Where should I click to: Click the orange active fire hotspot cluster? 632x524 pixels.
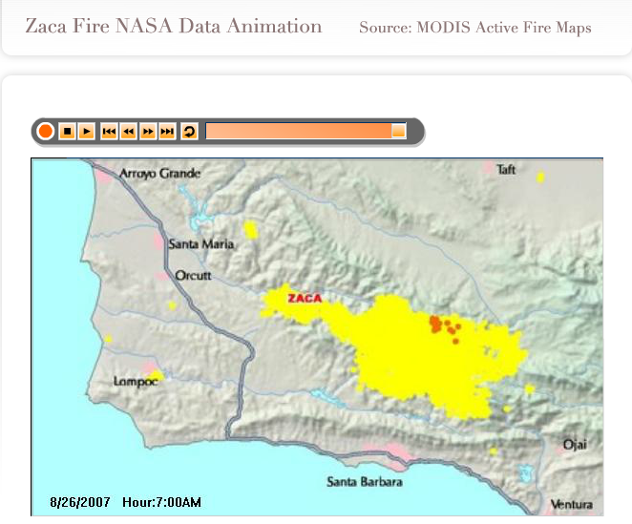point(445,326)
